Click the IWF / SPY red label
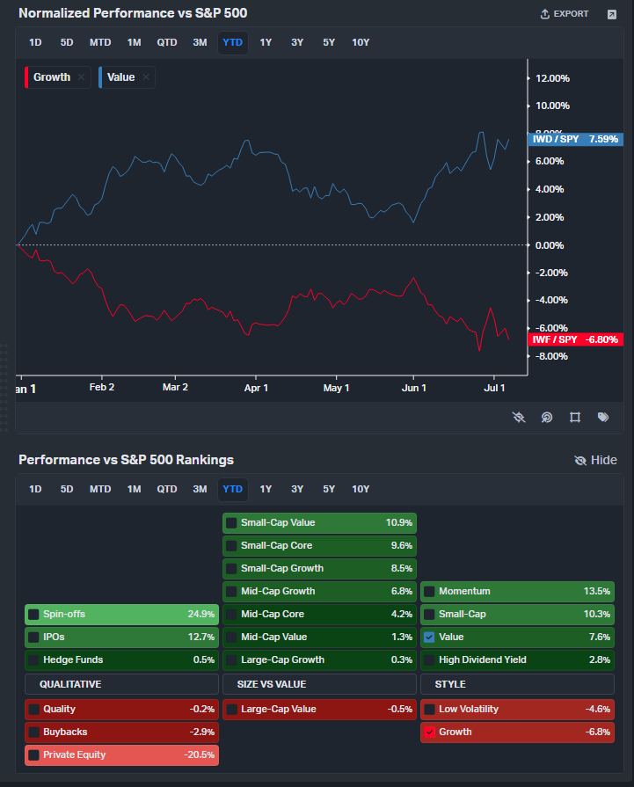This screenshot has height=787, width=634. point(575,339)
